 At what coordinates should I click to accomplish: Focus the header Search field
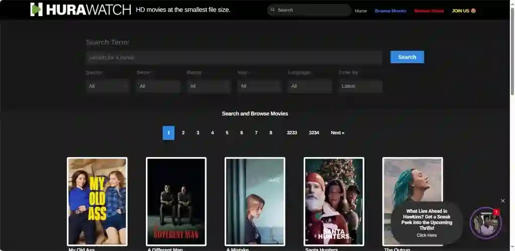(x=309, y=10)
